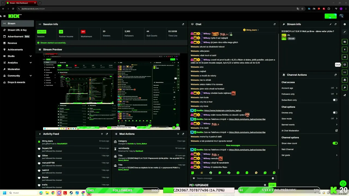Filter the Activity Feed

tap(102, 134)
